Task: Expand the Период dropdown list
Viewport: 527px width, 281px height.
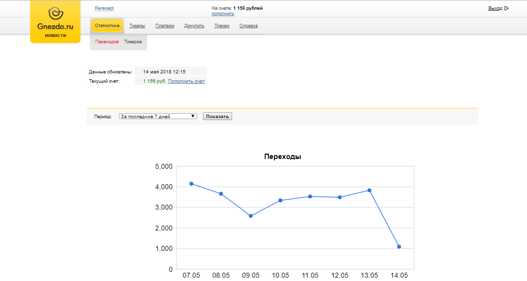Action: point(158,117)
